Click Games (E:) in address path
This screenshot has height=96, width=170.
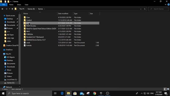point(31,9)
